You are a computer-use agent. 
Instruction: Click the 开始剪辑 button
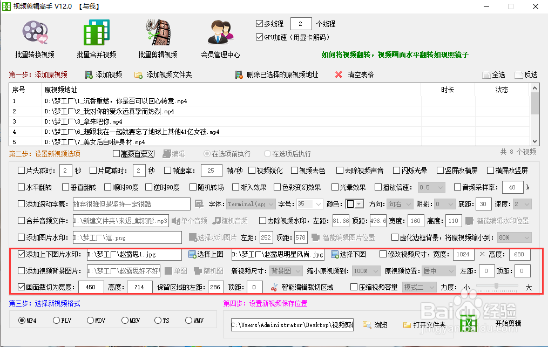coord(510,324)
